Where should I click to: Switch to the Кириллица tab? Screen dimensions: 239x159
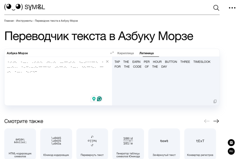[x=126, y=53]
